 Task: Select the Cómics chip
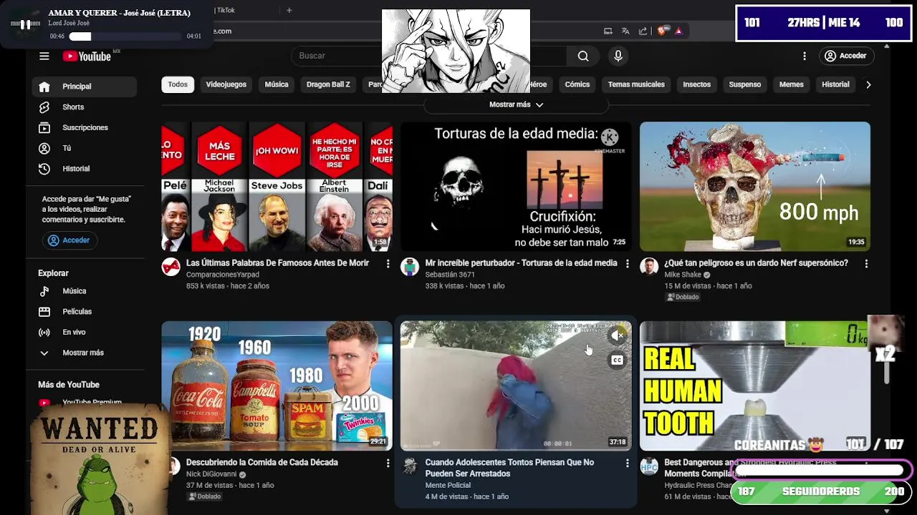(x=577, y=84)
